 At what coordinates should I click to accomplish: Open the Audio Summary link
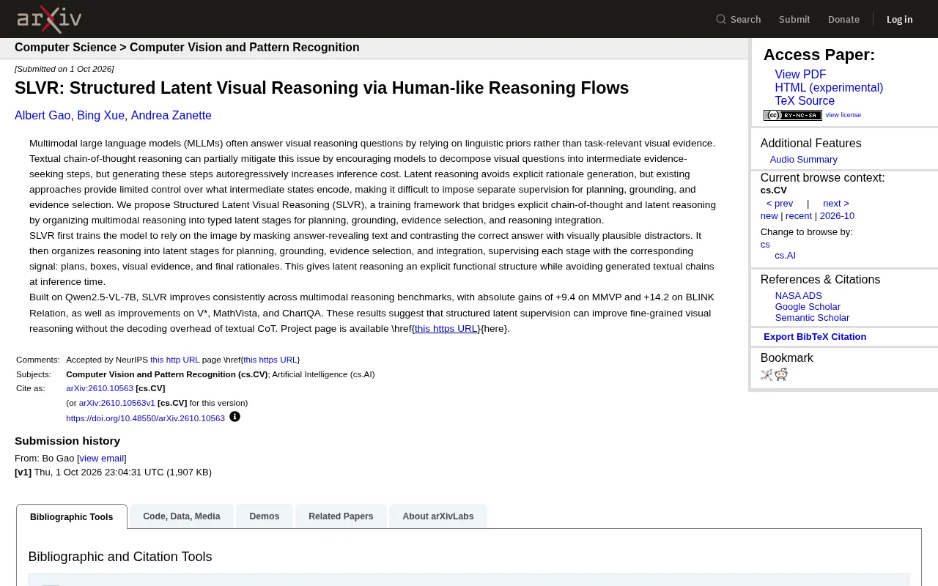click(x=803, y=160)
